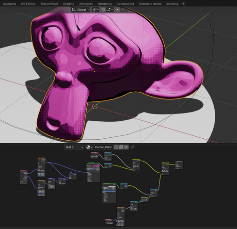237x229 pixels.
Task: Click the fake user shield icon
Action: click(116, 147)
